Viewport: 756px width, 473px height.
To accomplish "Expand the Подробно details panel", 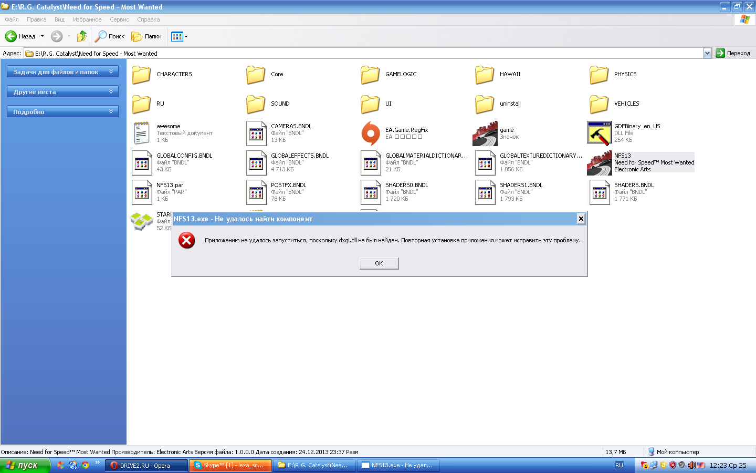I will point(62,111).
